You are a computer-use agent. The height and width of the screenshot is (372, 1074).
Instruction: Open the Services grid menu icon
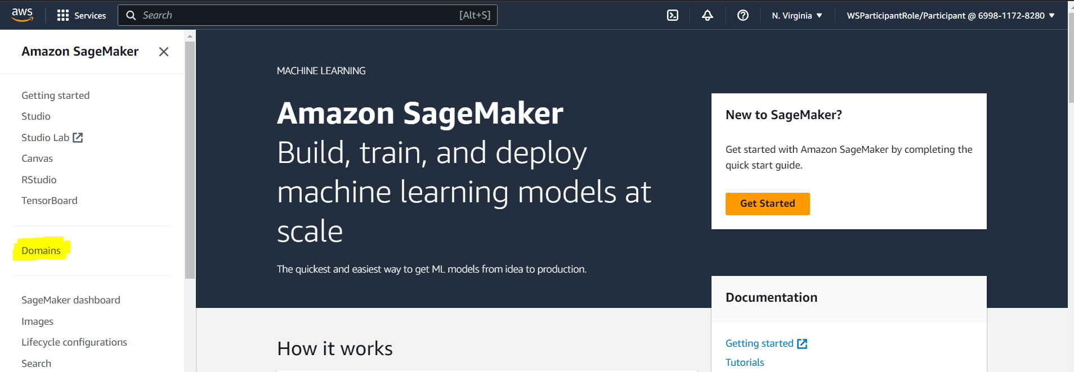63,16
